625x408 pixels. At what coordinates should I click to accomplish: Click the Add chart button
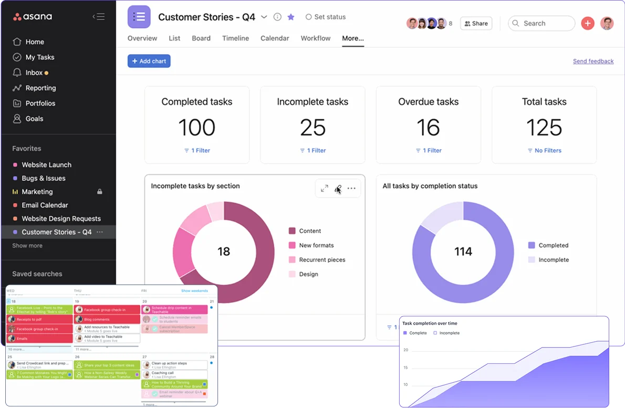pyautogui.click(x=149, y=61)
